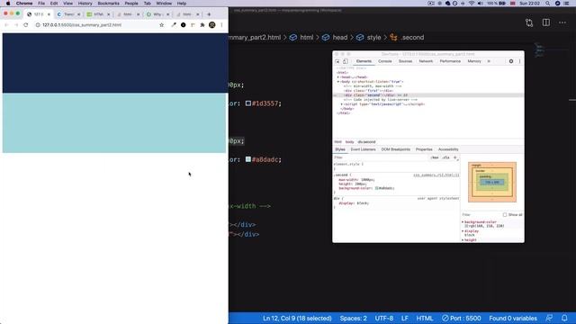Click Ln 12, Col 9 cursor position
This screenshot has height=324, width=576.
pyautogui.click(x=297, y=318)
